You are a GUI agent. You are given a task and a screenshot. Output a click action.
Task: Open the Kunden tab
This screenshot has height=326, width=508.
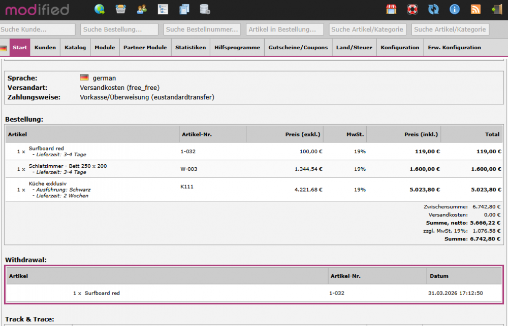45,48
